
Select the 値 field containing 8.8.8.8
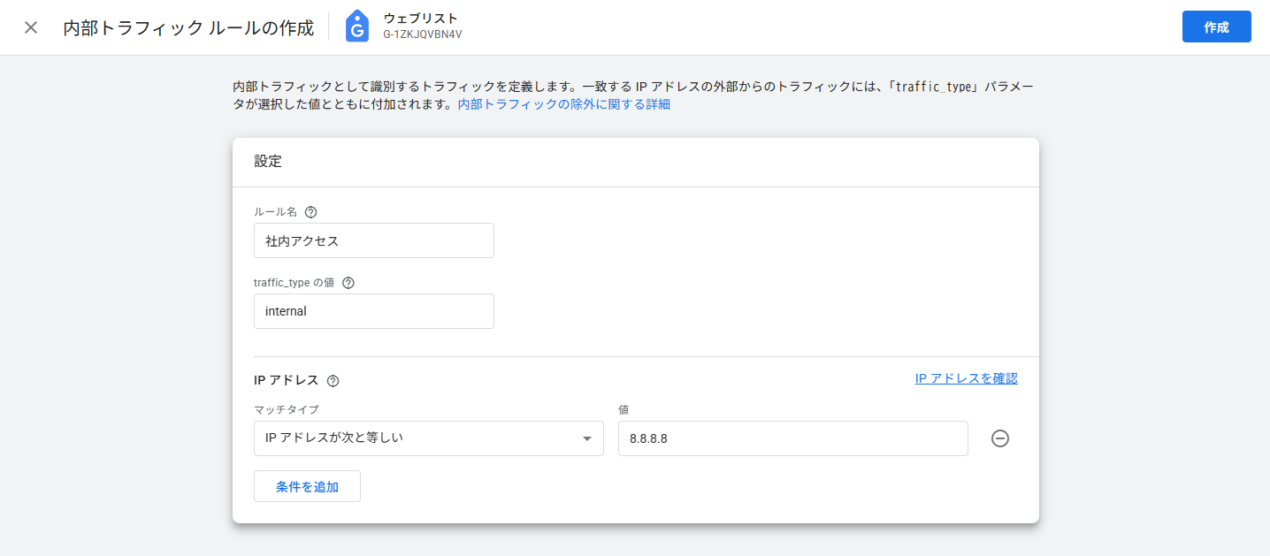(792, 438)
